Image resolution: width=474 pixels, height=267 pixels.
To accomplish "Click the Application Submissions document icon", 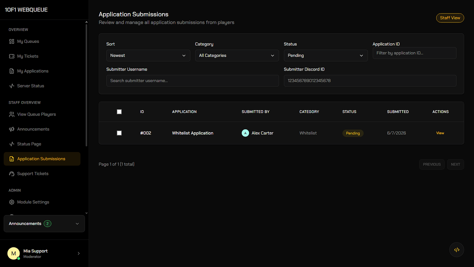I will tap(12, 159).
